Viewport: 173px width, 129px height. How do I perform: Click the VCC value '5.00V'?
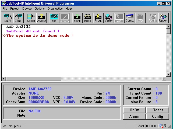point(68,97)
